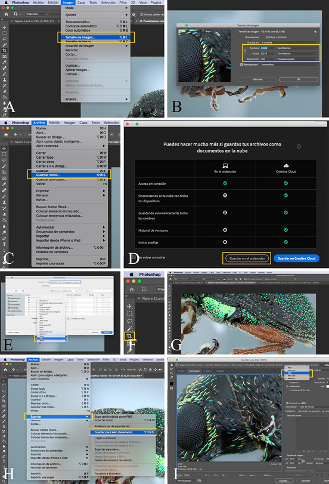Click the blue Guardar button in panel E
Image resolution: width=329 pixels, height=484 pixels.
point(106,332)
